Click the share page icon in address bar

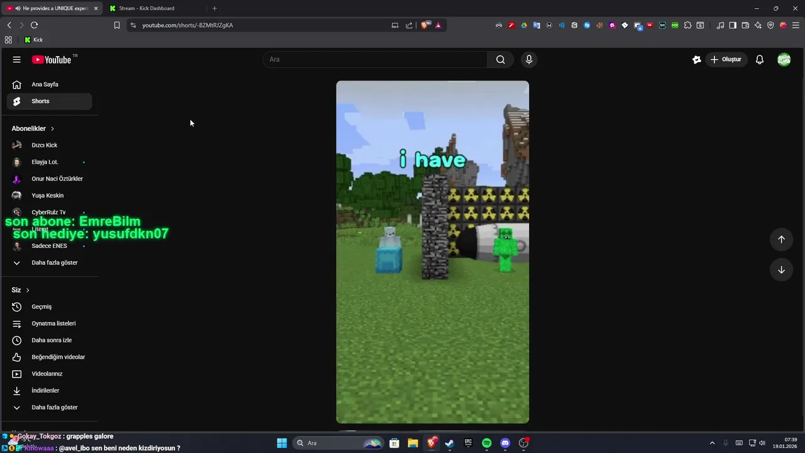coord(409,25)
